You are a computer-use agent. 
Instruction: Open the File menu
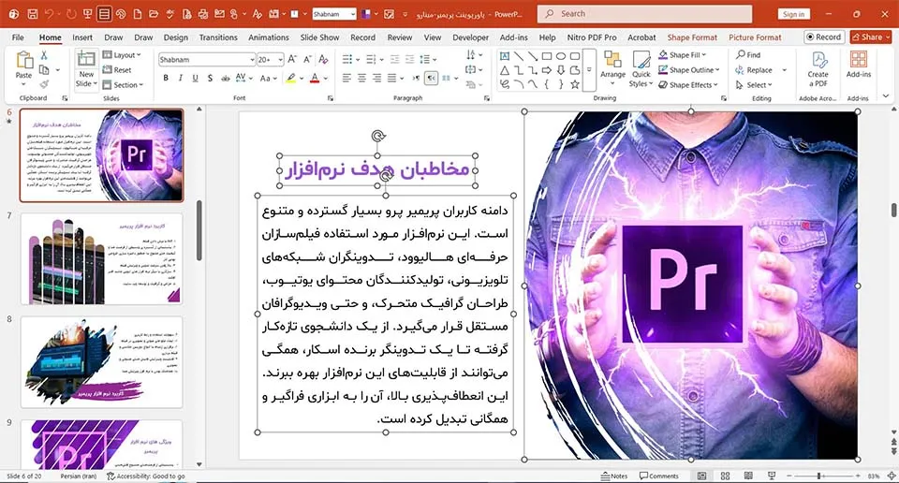click(x=19, y=37)
